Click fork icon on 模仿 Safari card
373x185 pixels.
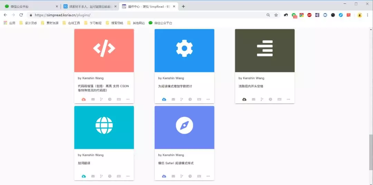(182, 176)
